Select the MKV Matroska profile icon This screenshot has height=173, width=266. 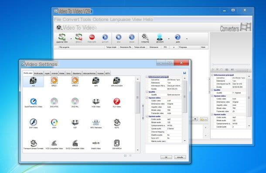[x=96, y=122]
